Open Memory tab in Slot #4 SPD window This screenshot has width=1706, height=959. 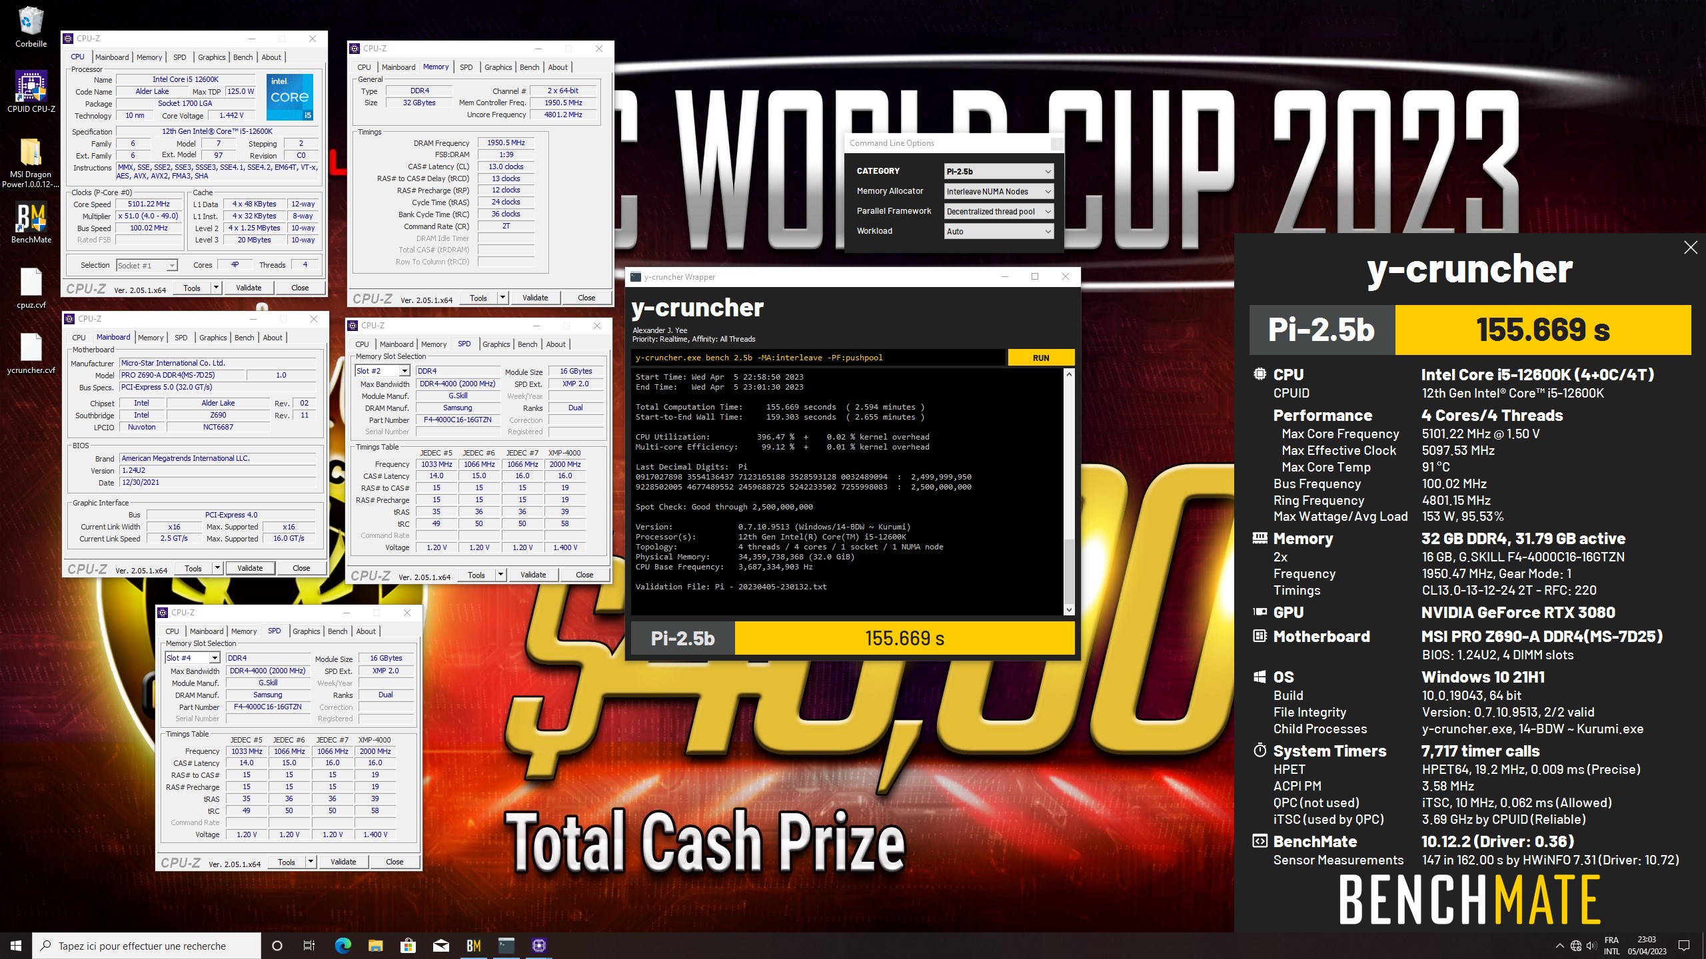pos(244,631)
